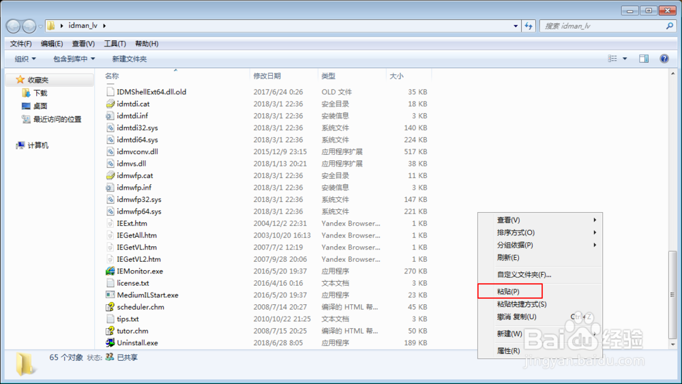Image resolution: width=682 pixels, height=384 pixels.
Task: Open the 编辑(E) menu
Action: pyautogui.click(x=52, y=44)
